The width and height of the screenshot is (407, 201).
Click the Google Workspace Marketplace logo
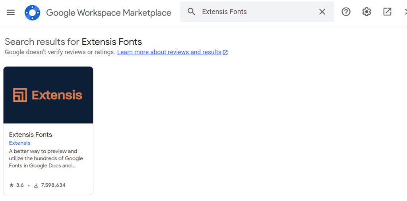point(32,12)
